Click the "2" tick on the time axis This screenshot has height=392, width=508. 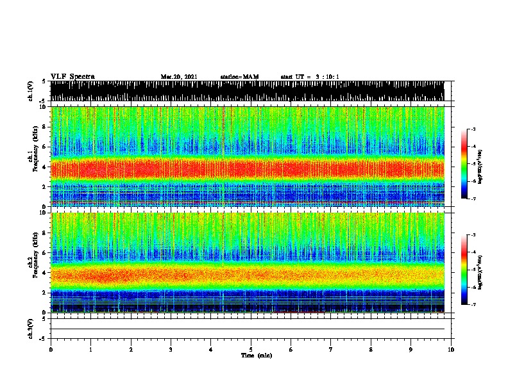coord(131,350)
